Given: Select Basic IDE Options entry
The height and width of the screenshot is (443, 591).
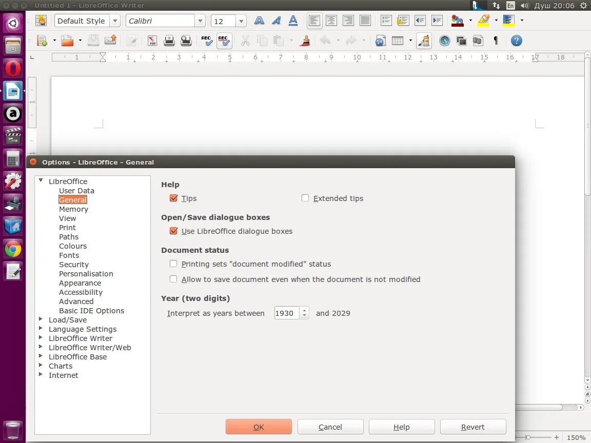Looking at the screenshot, I should [x=92, y=311].
